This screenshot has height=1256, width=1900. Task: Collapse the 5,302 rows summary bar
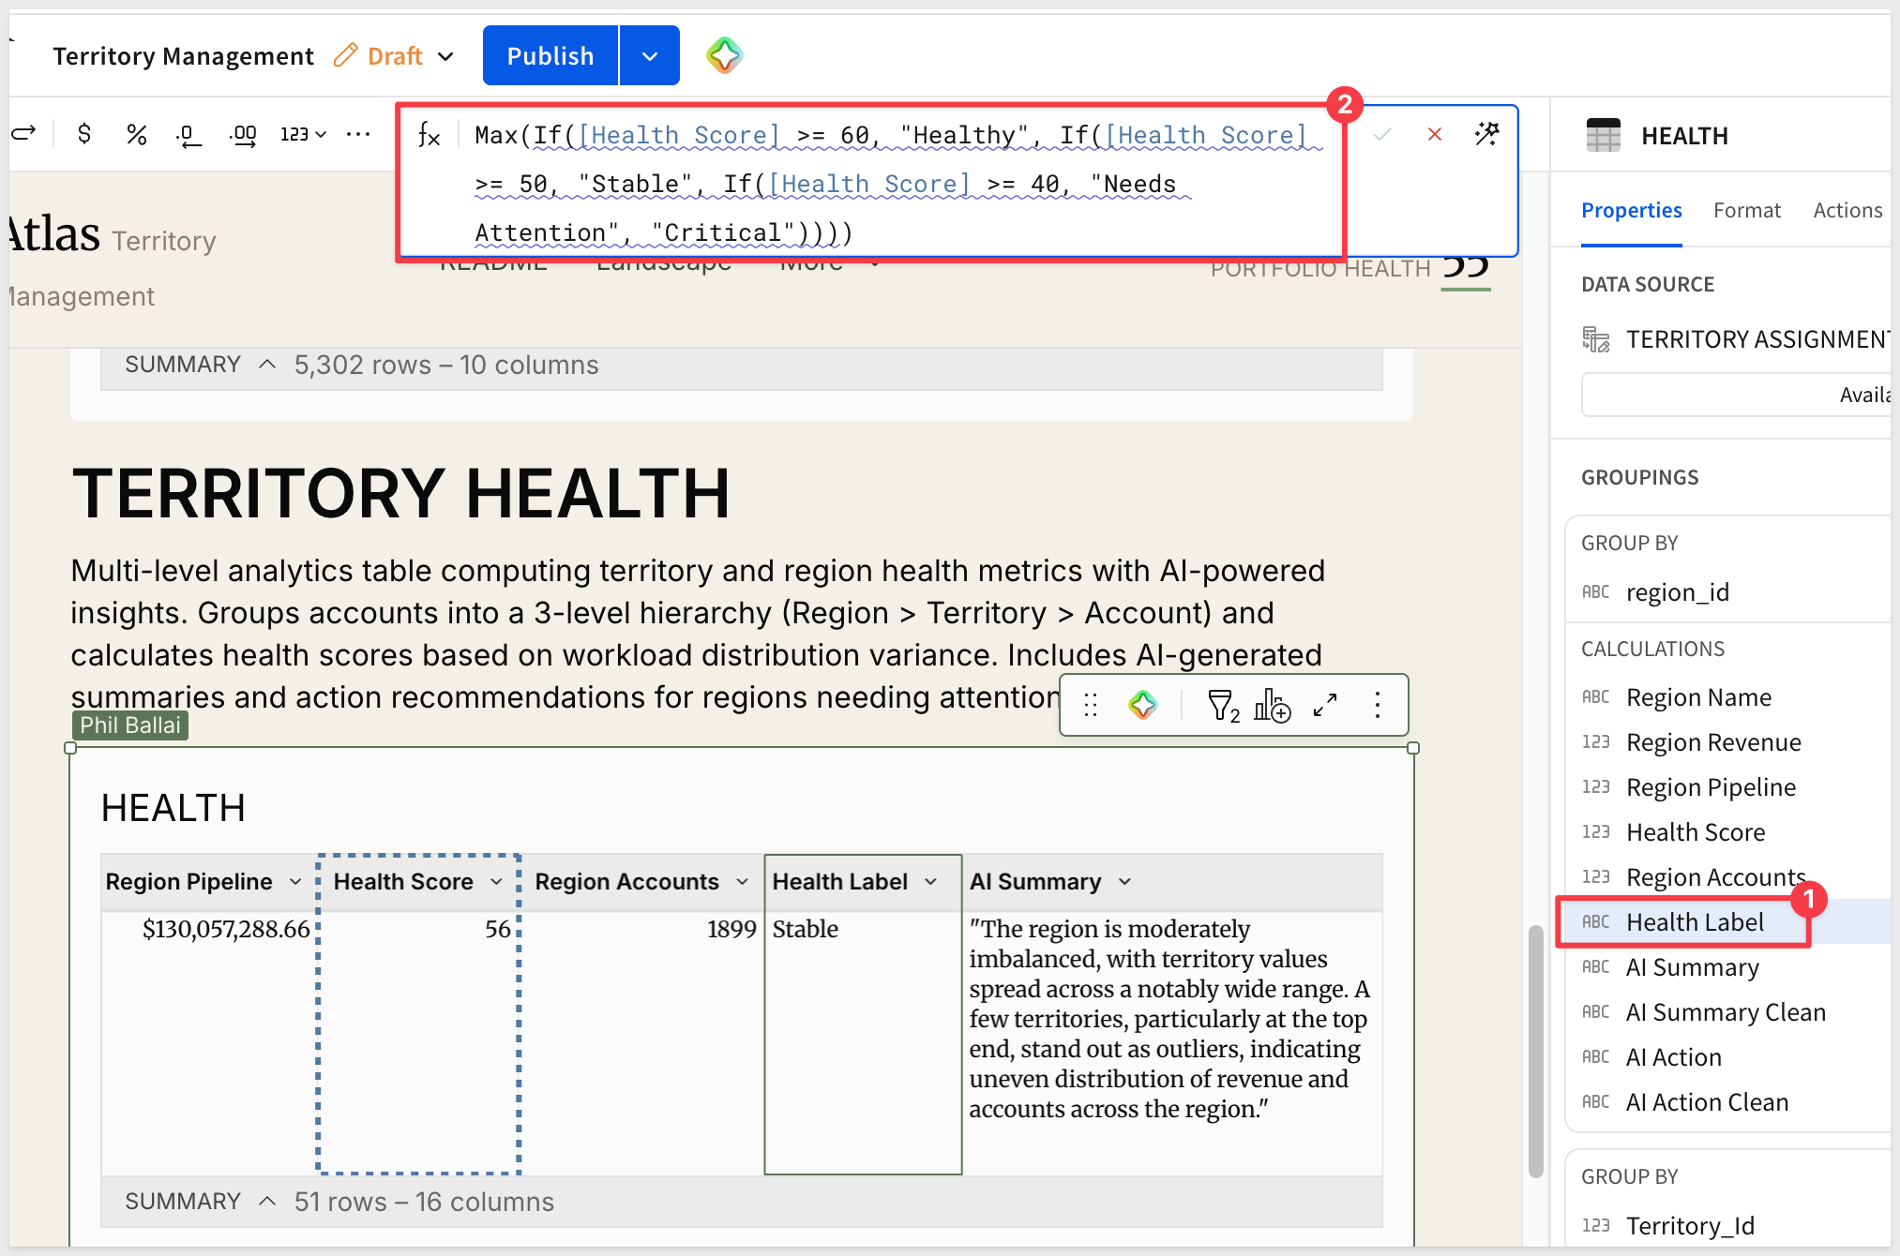(x=267, y=365)
